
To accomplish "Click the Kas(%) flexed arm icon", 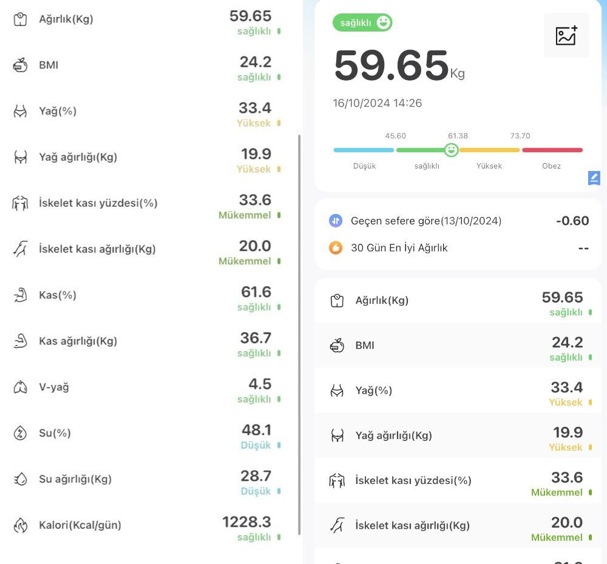I will pos(21,295).
